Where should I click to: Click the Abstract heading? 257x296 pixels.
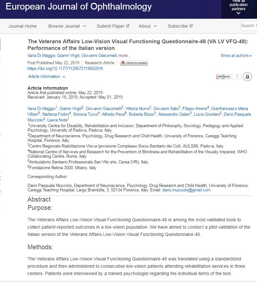click(39, 199)
